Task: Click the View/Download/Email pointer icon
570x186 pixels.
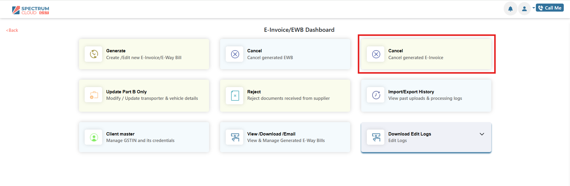Action: 235,137
